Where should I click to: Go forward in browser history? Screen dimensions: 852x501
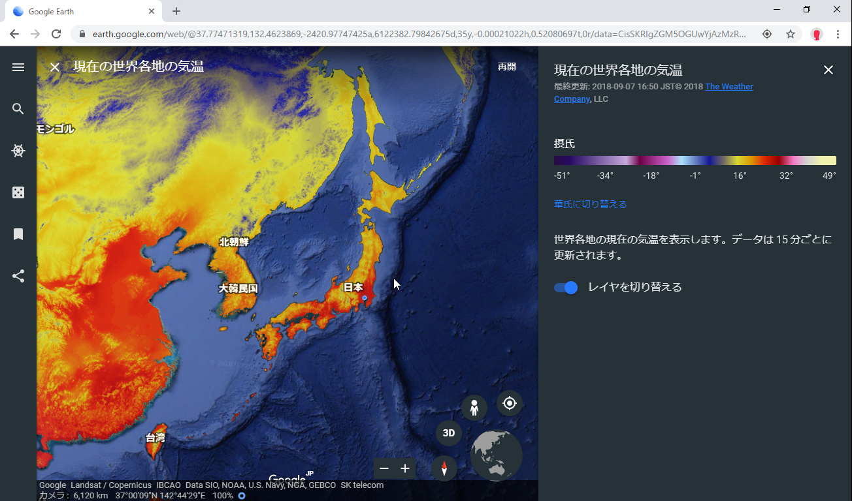click(x=35, y=34)
